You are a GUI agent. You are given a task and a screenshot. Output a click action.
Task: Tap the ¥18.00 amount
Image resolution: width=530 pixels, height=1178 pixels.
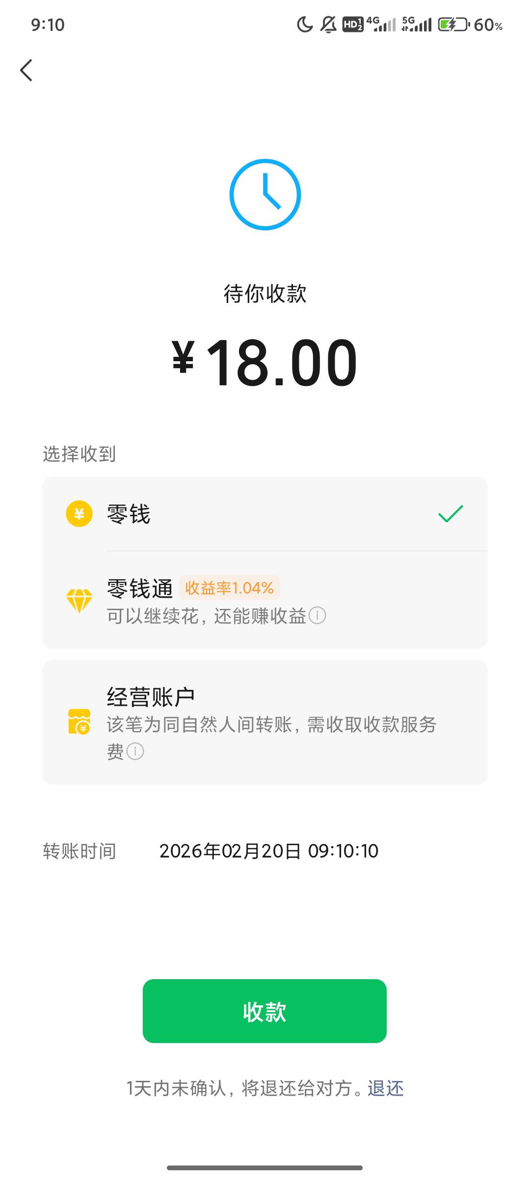(265, 362)
